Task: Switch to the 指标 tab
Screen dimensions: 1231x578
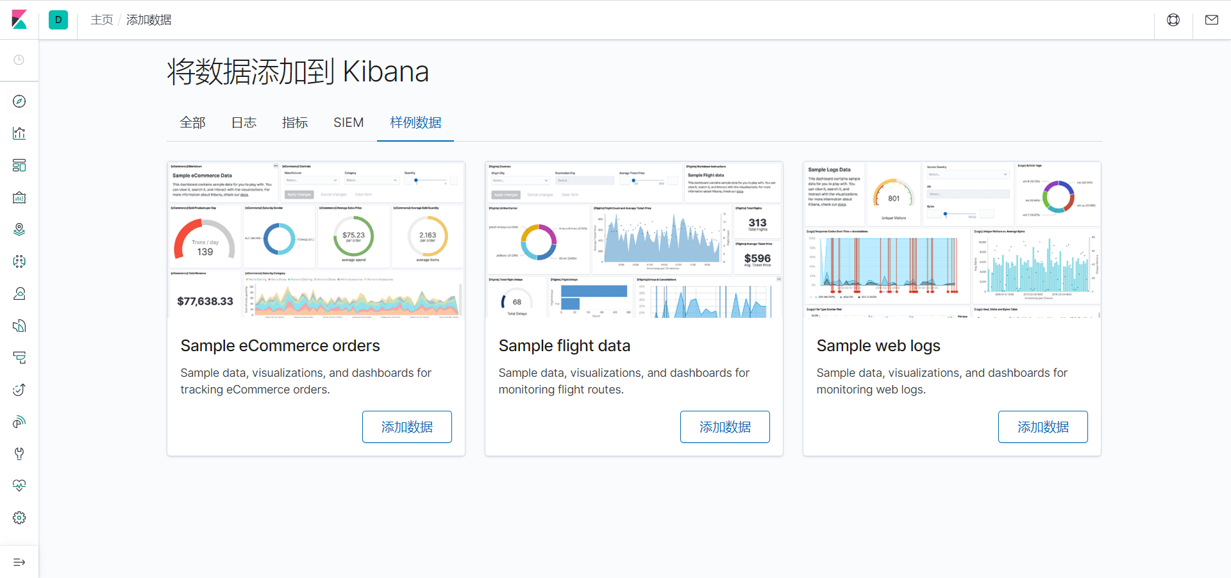Action: [x=295, y=122]
